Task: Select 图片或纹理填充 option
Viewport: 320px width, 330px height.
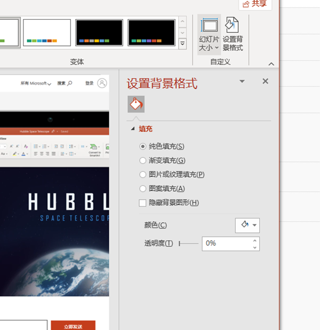Action: (x=172, y=175)
